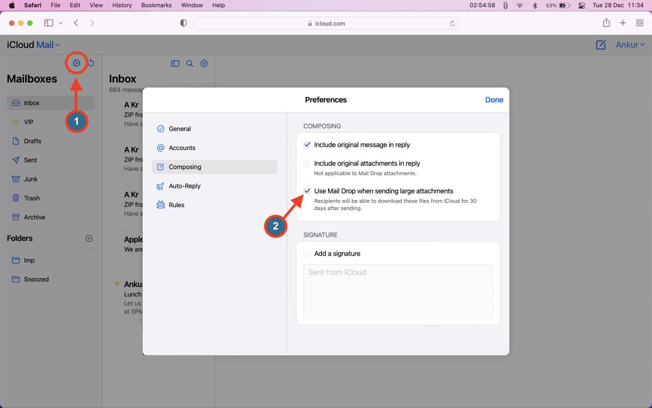Screen dimensions: 652x408
Task: Open the Archive mailbox
Action: click(x=51, y=217)
